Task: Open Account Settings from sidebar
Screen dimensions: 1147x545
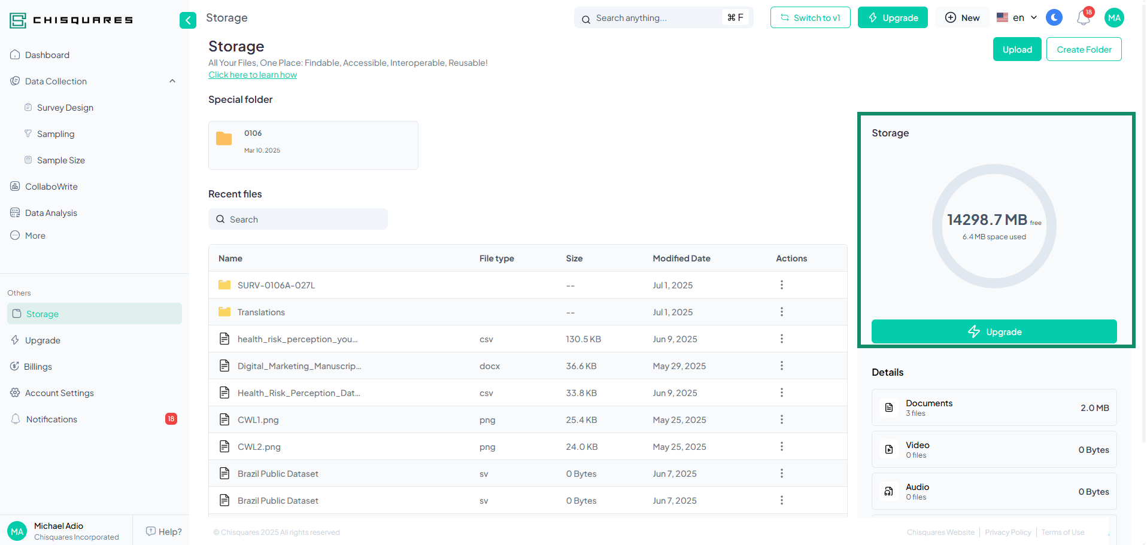Action: tap(59, 393)
